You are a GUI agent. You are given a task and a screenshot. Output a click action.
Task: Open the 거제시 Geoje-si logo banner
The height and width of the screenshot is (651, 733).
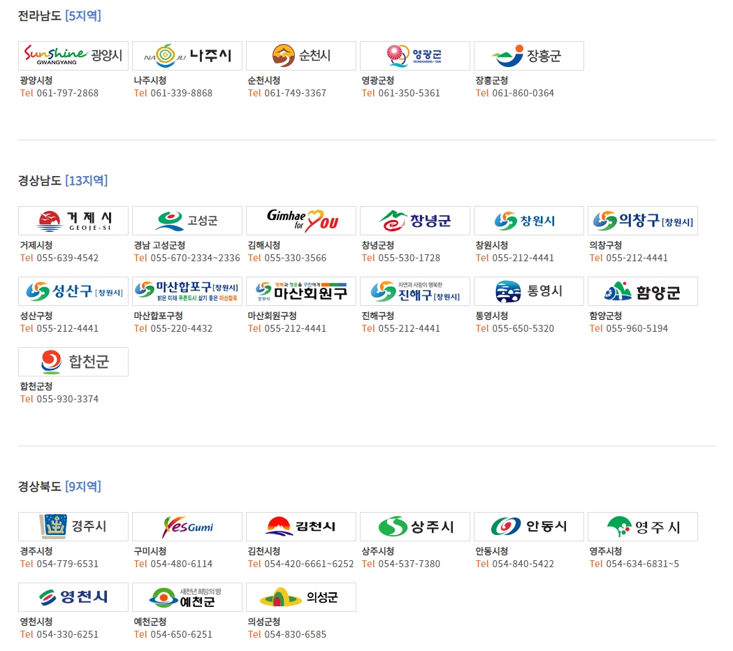[x=73, y=221]
